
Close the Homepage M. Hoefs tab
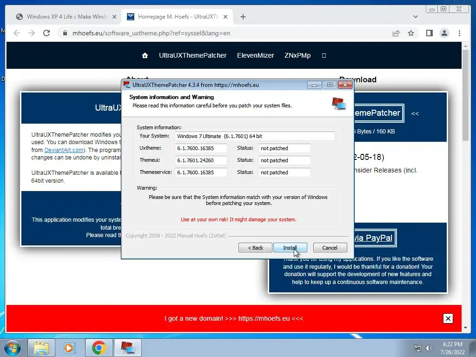click(225, 17)
